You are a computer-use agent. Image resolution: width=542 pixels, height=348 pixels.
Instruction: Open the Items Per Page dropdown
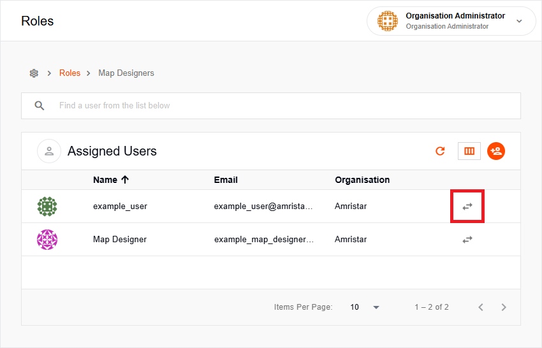coord(365,307)
